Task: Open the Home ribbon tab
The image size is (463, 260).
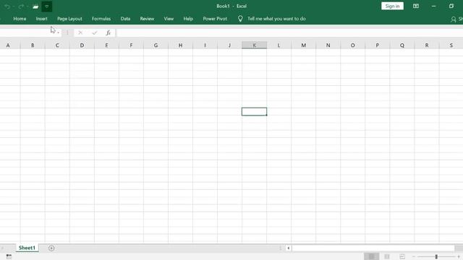Action: 20,19
